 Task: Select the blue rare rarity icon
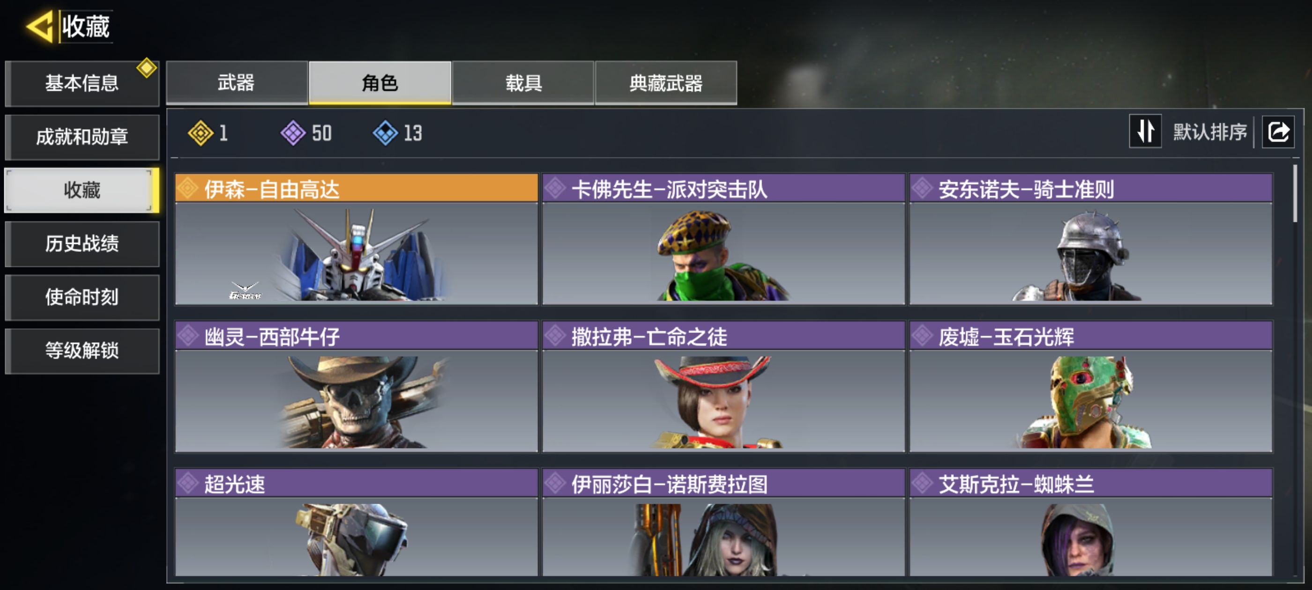click(385, 133)
